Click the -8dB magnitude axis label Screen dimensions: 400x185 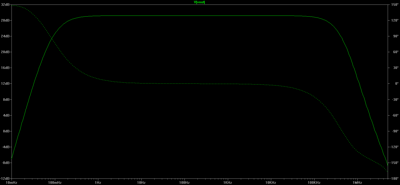pos(6,163)
